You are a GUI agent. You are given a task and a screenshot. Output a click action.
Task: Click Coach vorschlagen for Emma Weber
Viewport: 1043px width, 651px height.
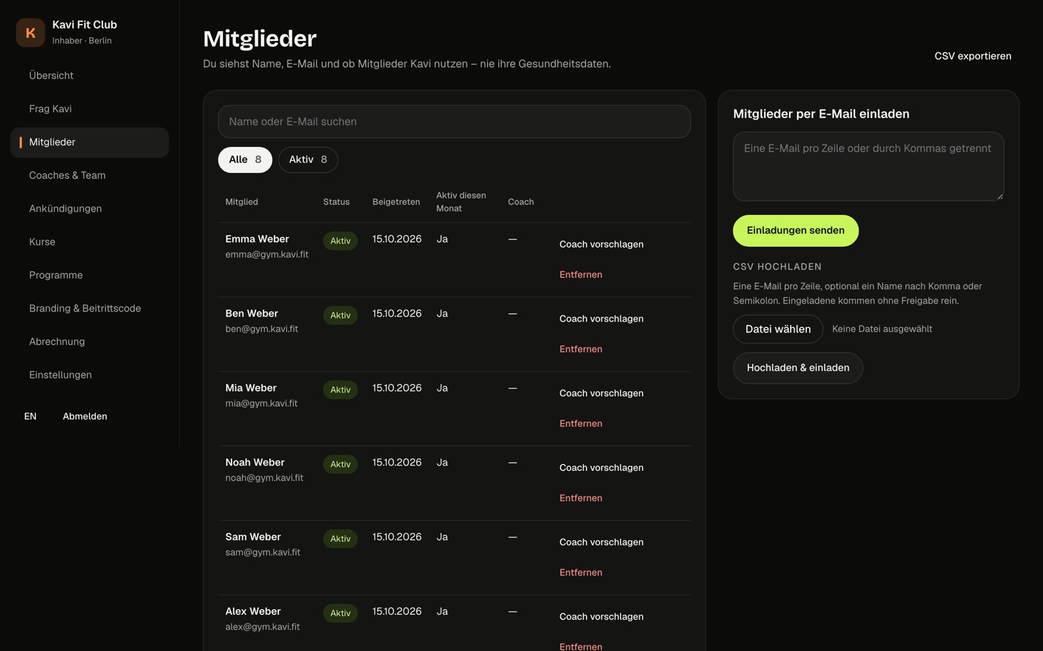(x=601, y=244)
